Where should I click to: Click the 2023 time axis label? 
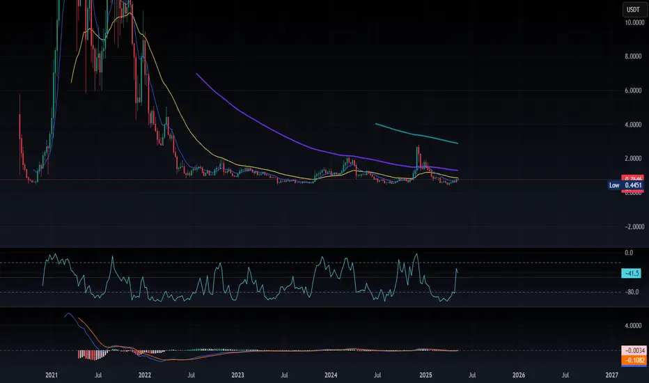[237, 375]
